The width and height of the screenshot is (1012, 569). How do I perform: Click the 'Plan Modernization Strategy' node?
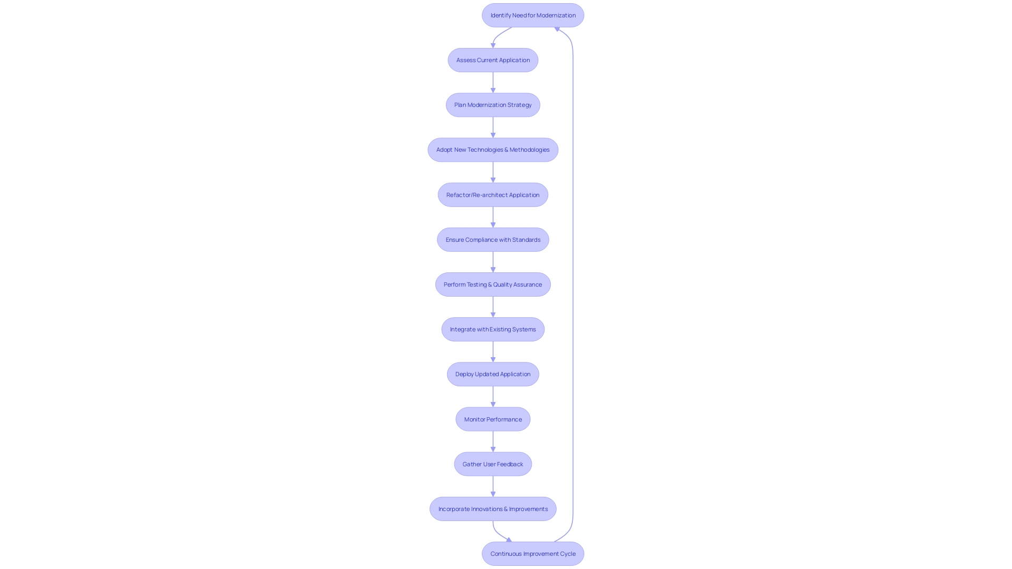click(493, 104)
